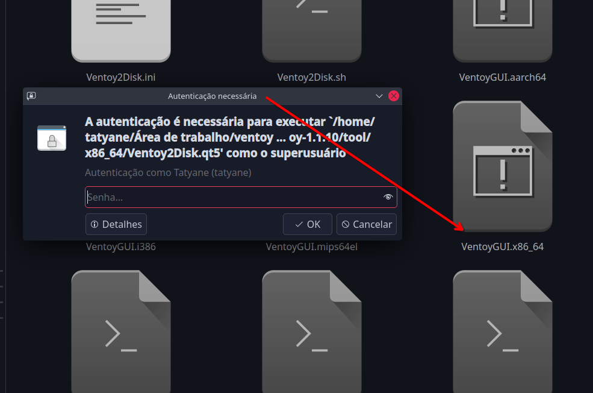This screenshot has height=393, width=593.
Task: Select the Ventoy2Disk.sh script icon
Action: (x=311, y=30)
